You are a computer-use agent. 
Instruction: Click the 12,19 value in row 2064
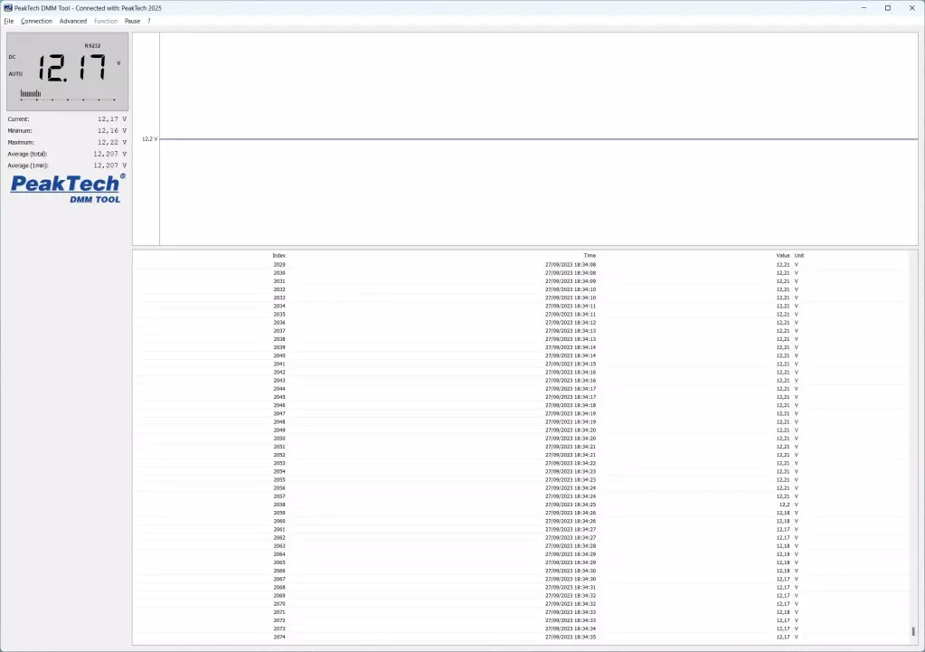[783, 554]
